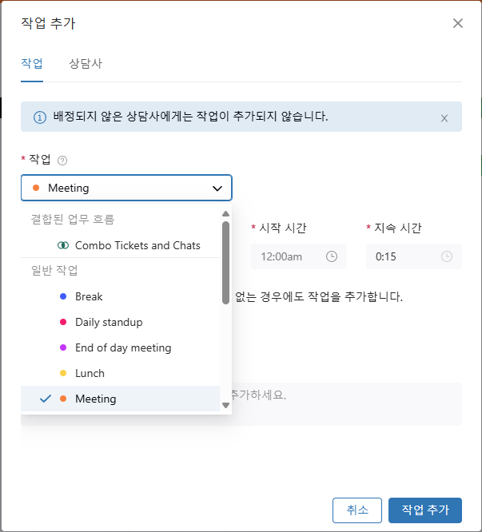The width and height of the screenshot is (482, 532).
Task: Click the help icon next to 작업 label
Action: coord(62,160)
